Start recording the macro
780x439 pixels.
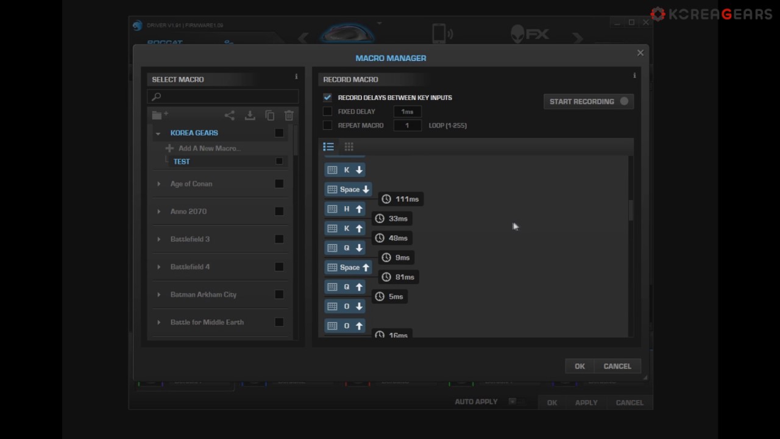589,102
